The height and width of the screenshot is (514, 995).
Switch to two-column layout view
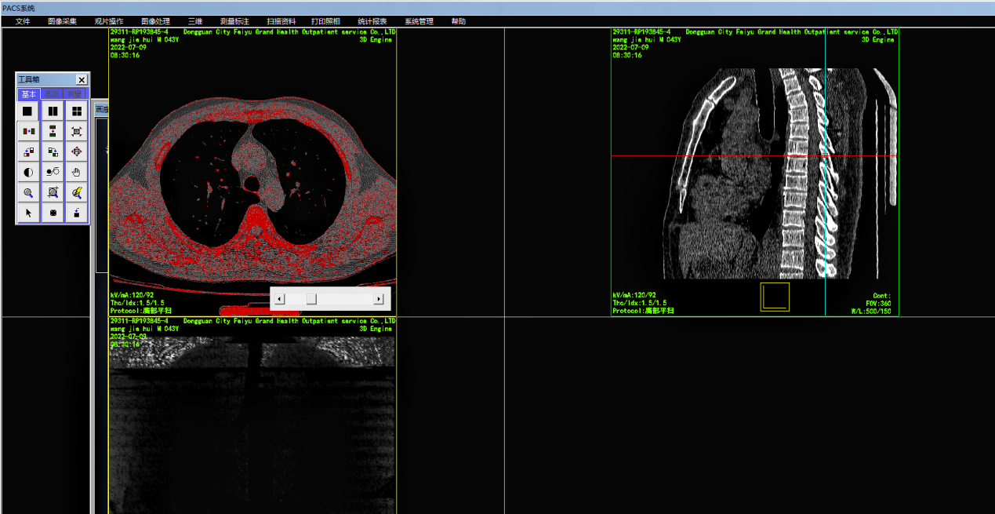click(x=53, y=111)
